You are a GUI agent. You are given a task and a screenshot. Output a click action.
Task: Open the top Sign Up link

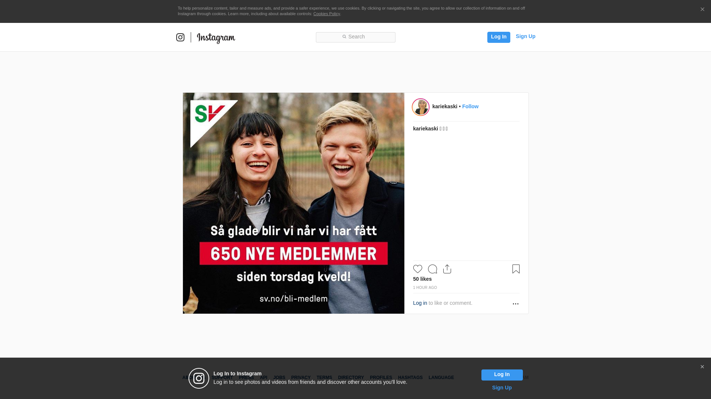(525, 36)
